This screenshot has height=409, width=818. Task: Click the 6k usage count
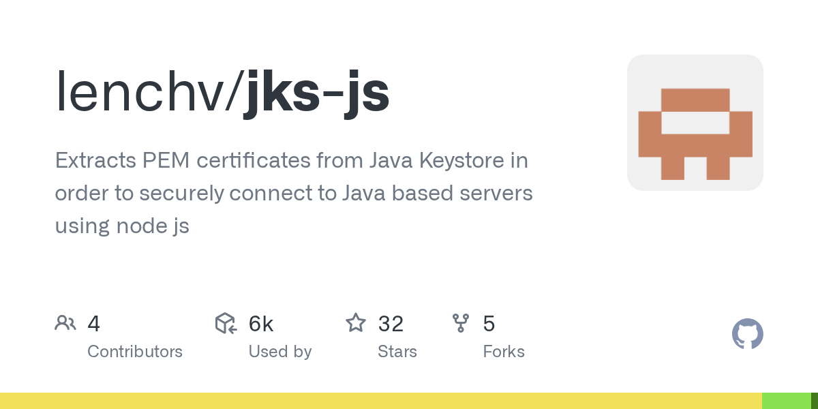point(261,323)
